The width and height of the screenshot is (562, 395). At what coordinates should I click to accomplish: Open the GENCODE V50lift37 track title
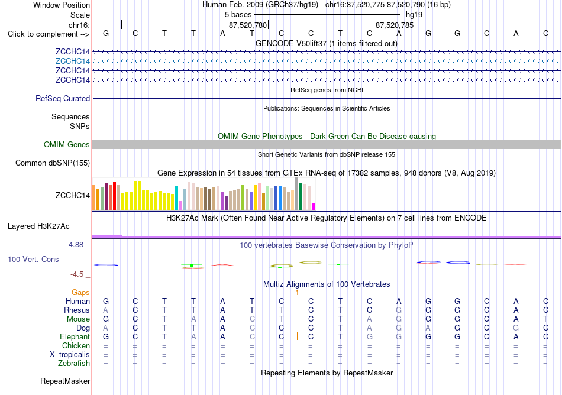(327, 43)
